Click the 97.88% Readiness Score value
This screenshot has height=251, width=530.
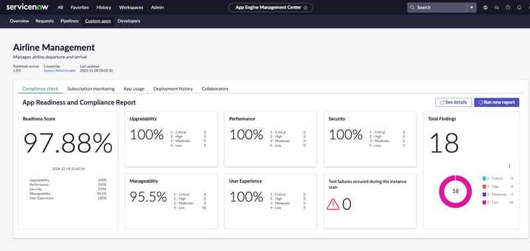pyautogui.click(x=68, y=143)
